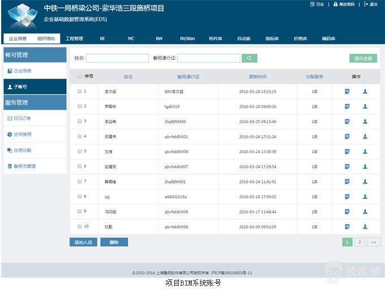Click the edit icon for row 5

coord(347,151)
